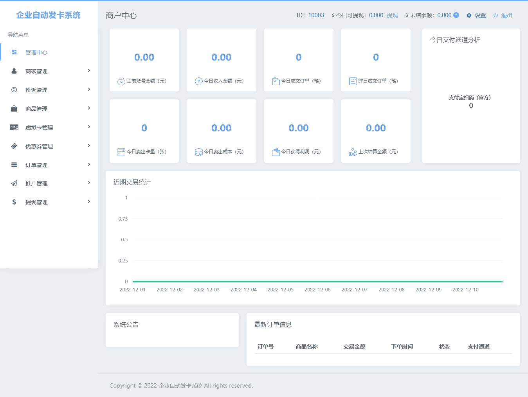Image resolution: width=528 pixels, height=397 pixels.
Task: Click the 2022-12-05 chart date label
Action: coord(281,290)
